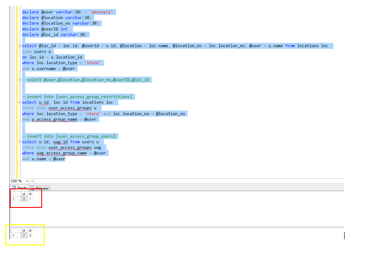The image size is (365, 253).
Task: Select row 1 header in bottom result grid
Action: click(x=14, y=236)
